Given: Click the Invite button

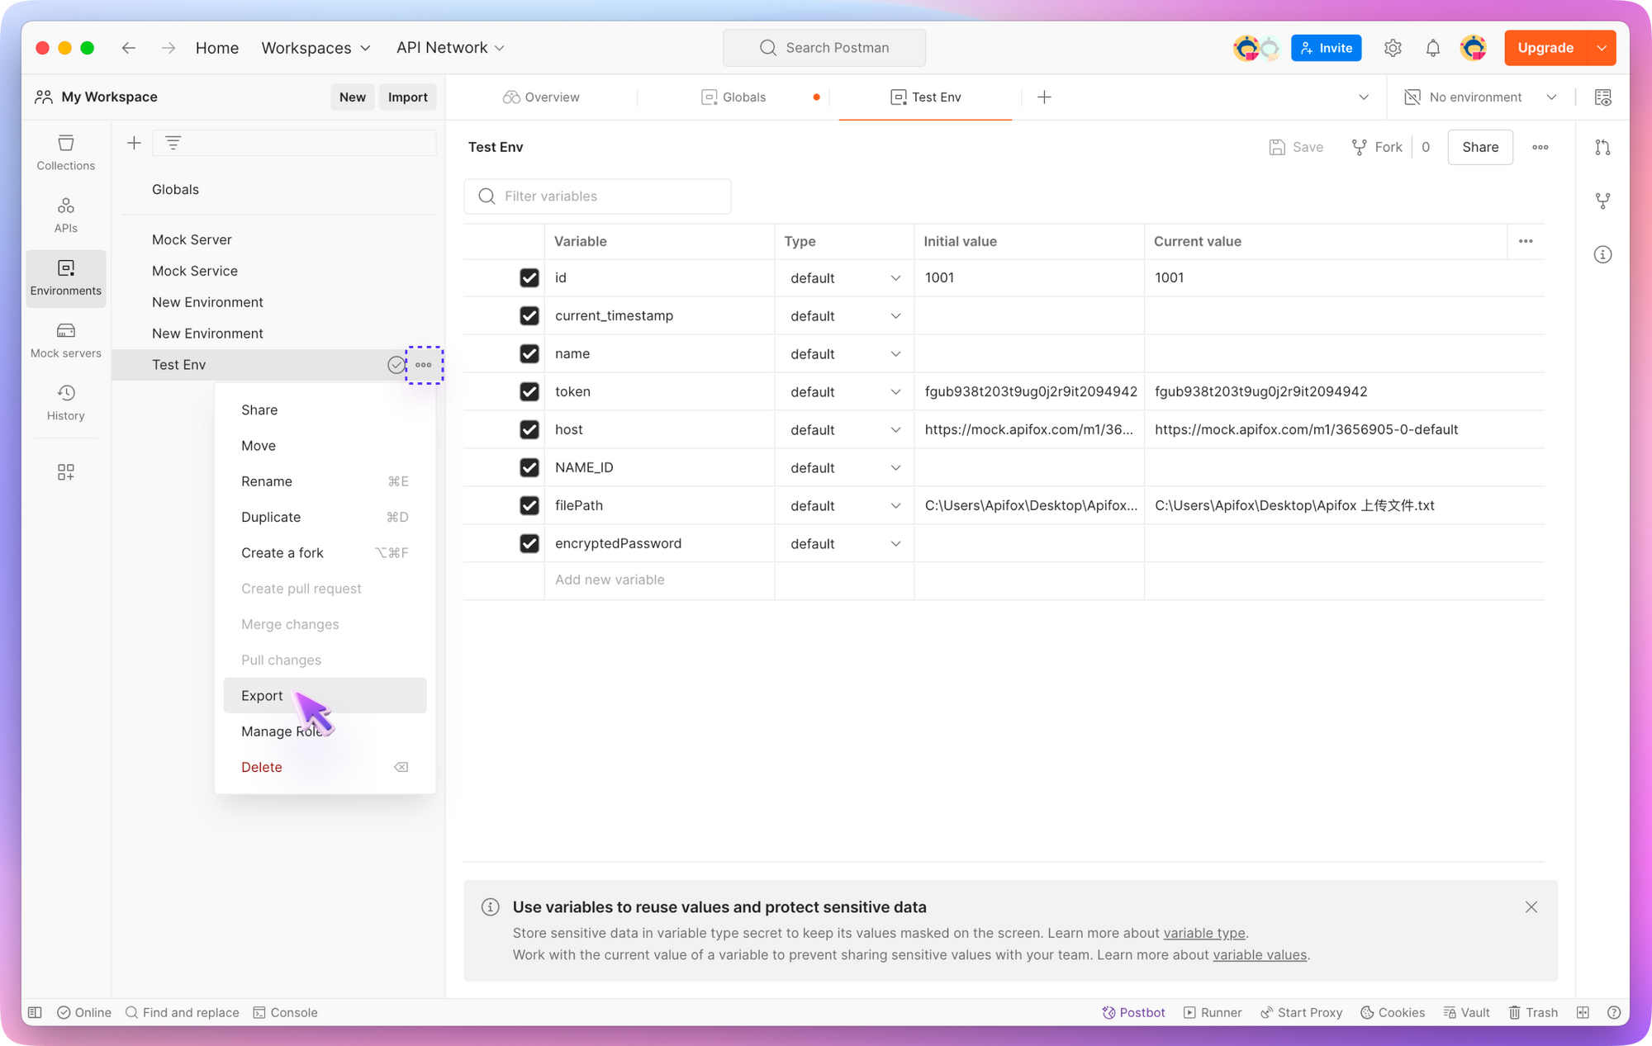Looking at the screenshot, I should point(1326,48).
